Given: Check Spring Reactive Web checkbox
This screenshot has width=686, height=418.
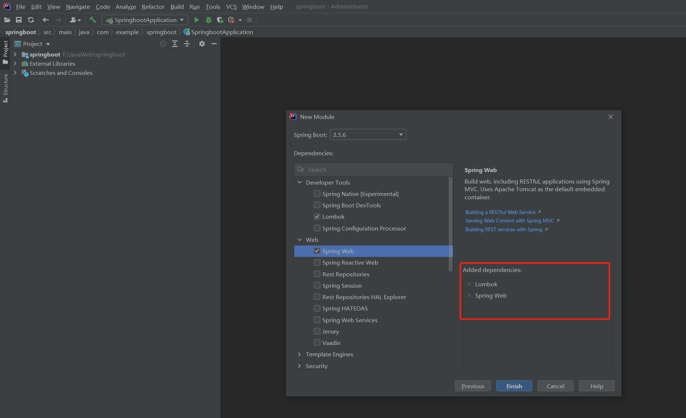Looking at the screenshot, I should point(317,262).
